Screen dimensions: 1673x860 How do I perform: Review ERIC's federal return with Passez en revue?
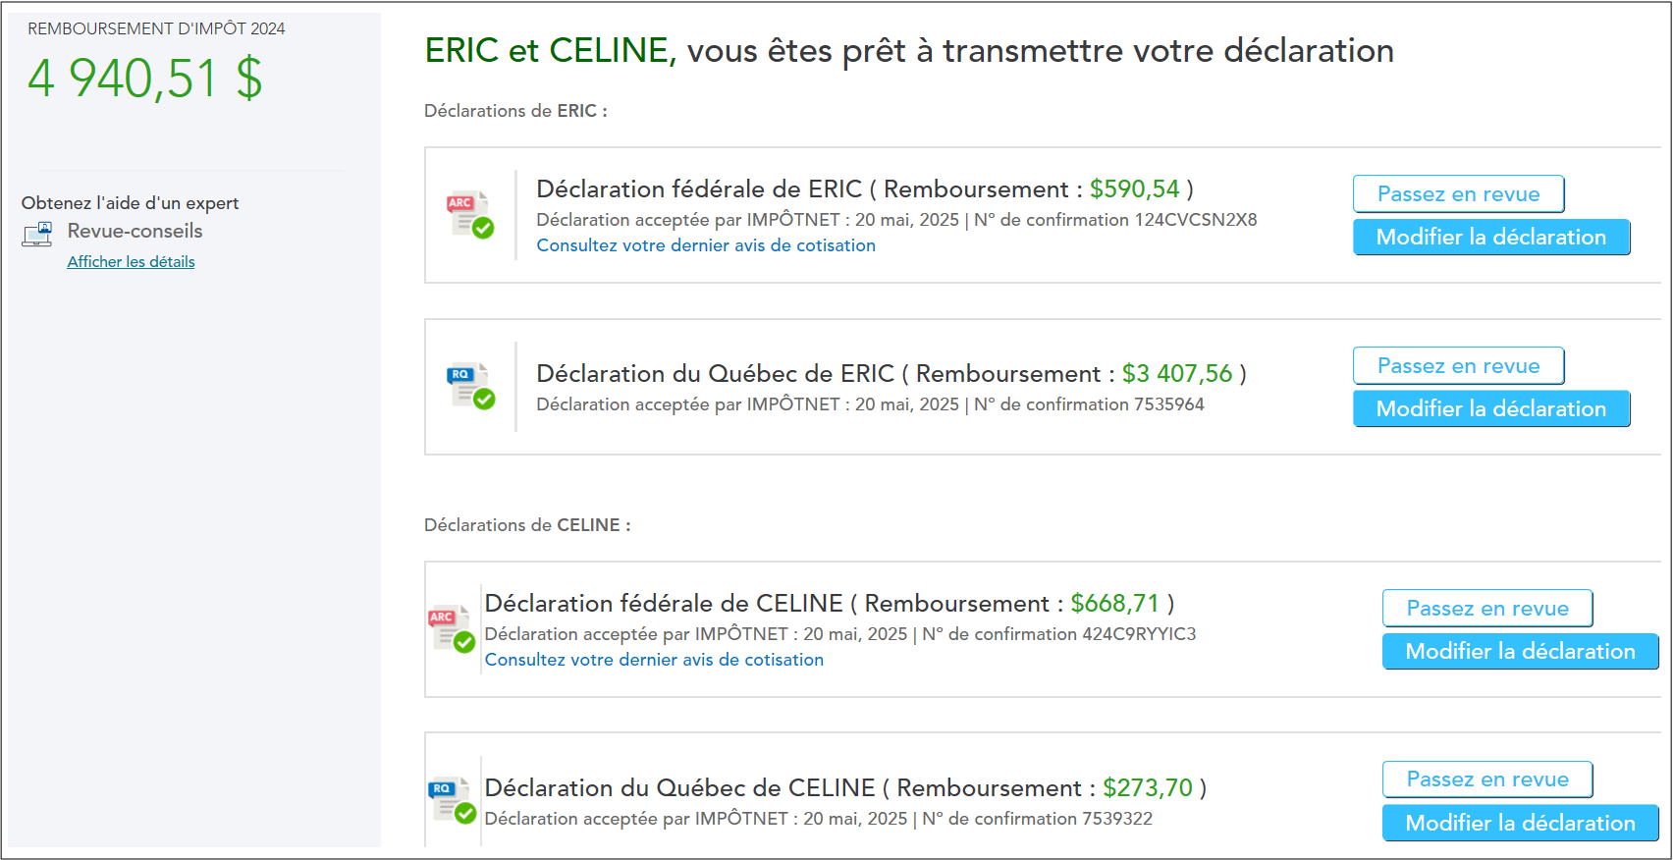tap(1458, 194)
